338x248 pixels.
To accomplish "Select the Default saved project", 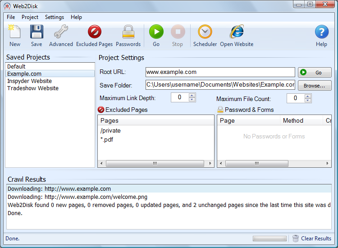I will 50,66.
